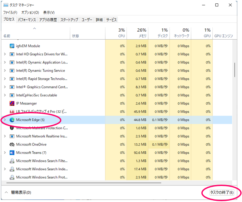Select the プロセス tab
This screenshot has height=202, width=242.
(x=9, y=19)
